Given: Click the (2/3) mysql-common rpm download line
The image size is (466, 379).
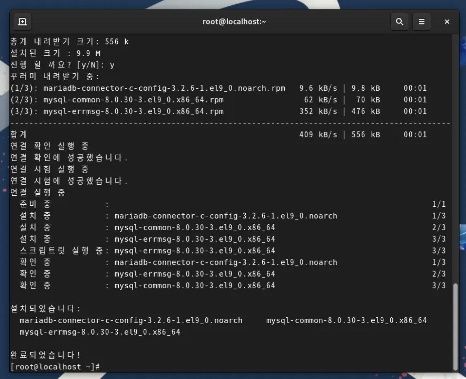Looking at the screenshot, I should 219,100.
